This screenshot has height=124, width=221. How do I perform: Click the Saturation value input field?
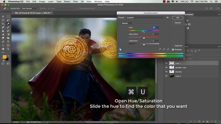point(156,34)
